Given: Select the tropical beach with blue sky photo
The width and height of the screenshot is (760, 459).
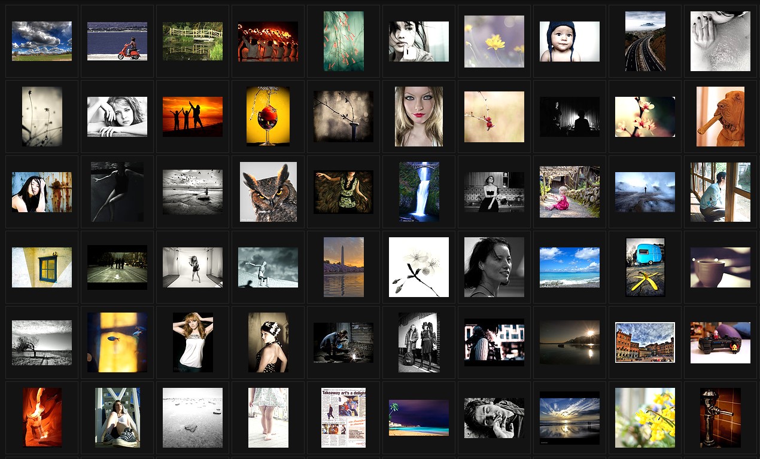Looking at the screenshot, I should (x=569, y=267).
